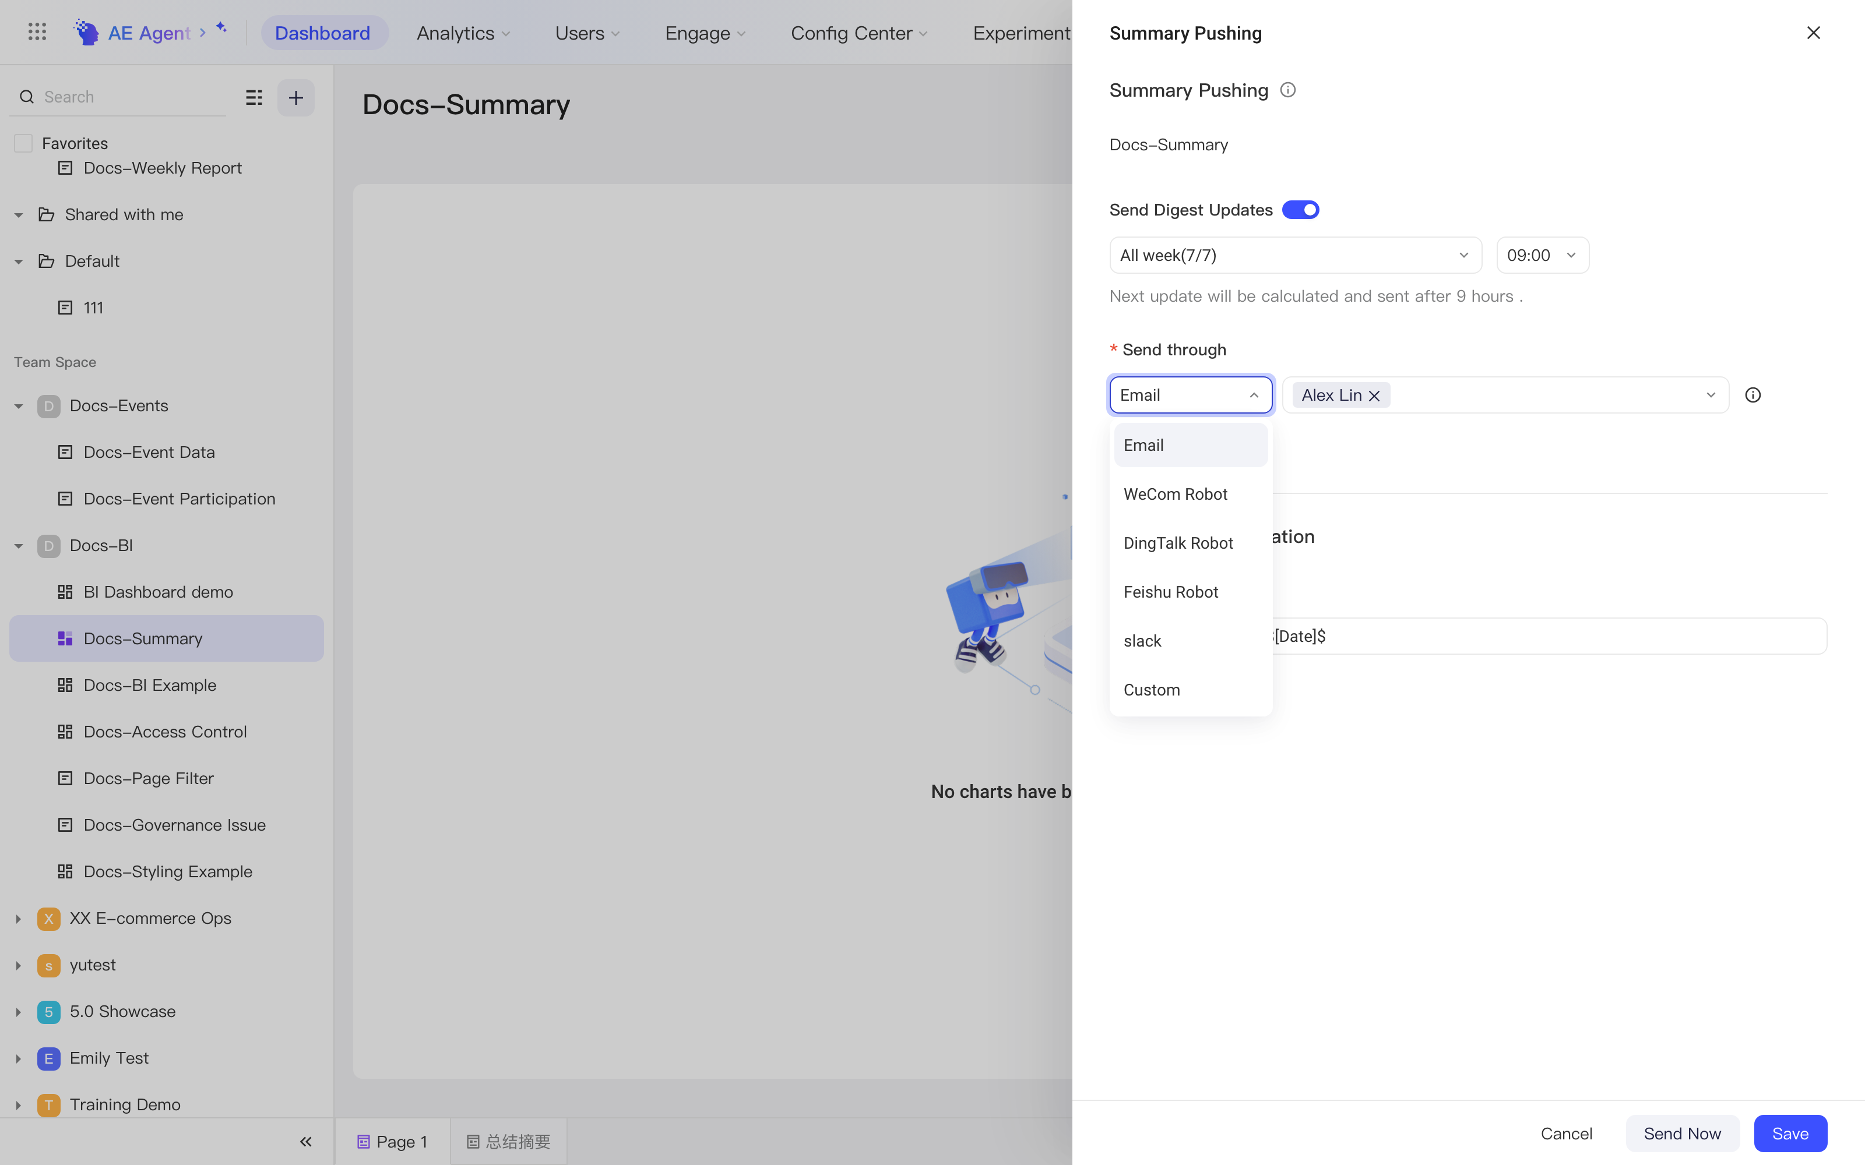Select the Email option in list

1191,446
